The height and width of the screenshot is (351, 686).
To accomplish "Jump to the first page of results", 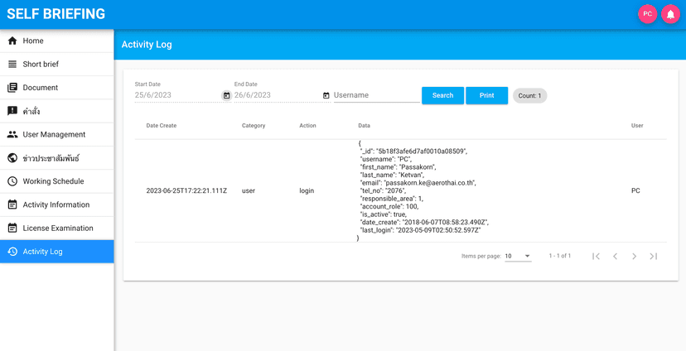I will point(596,257).
